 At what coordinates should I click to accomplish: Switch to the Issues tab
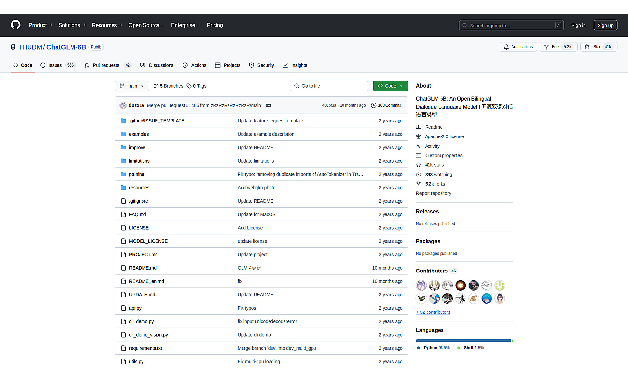[x=58, y=65]
